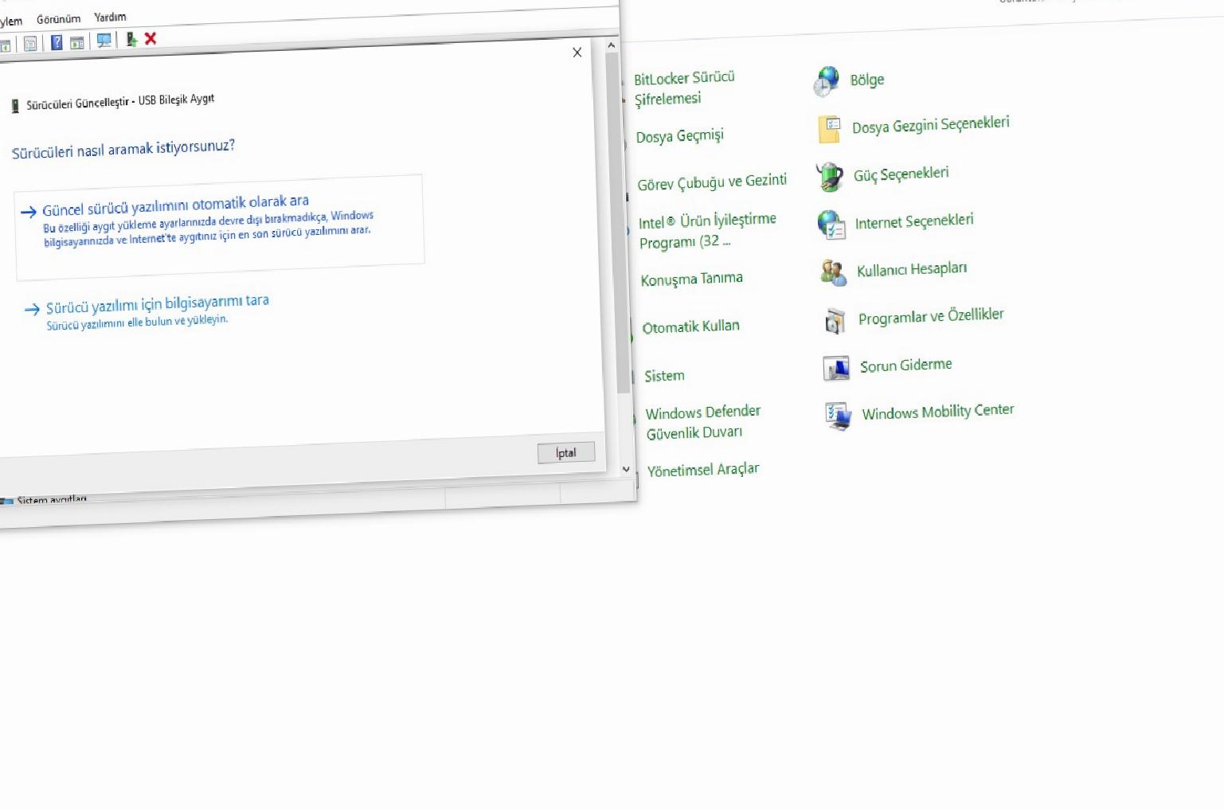Click the Programlar ve Özellikler icon
Screen dimensions: 1224x809
click(835, 320)
